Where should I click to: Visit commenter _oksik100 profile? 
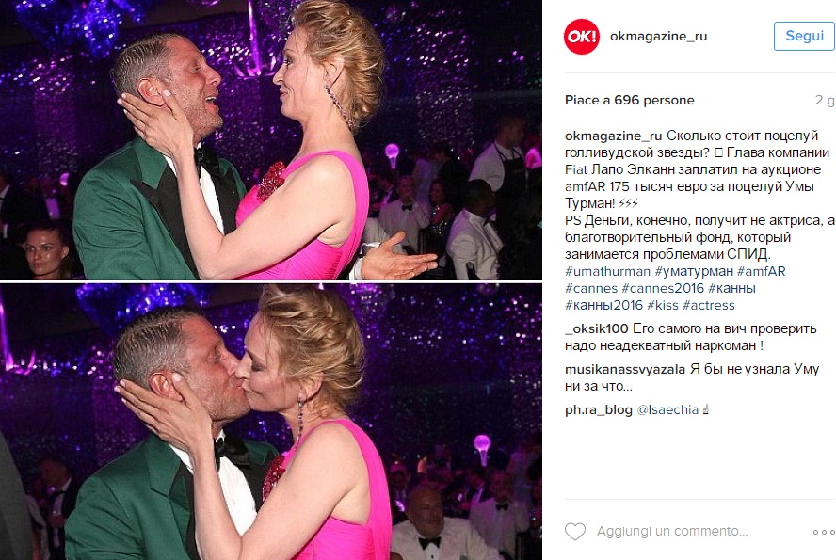(597, 328)
